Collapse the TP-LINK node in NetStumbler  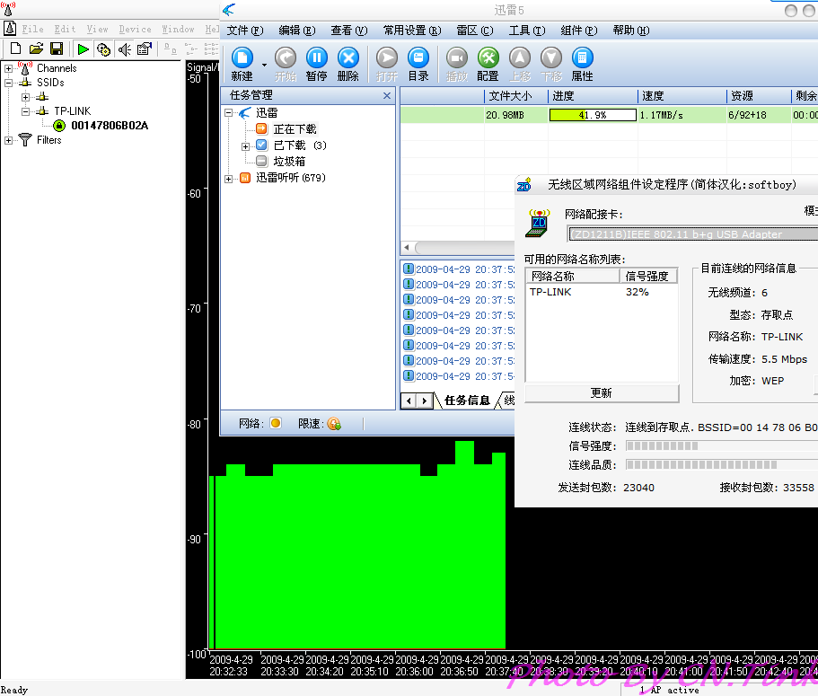pyautogui.click(x=25, y=111)
